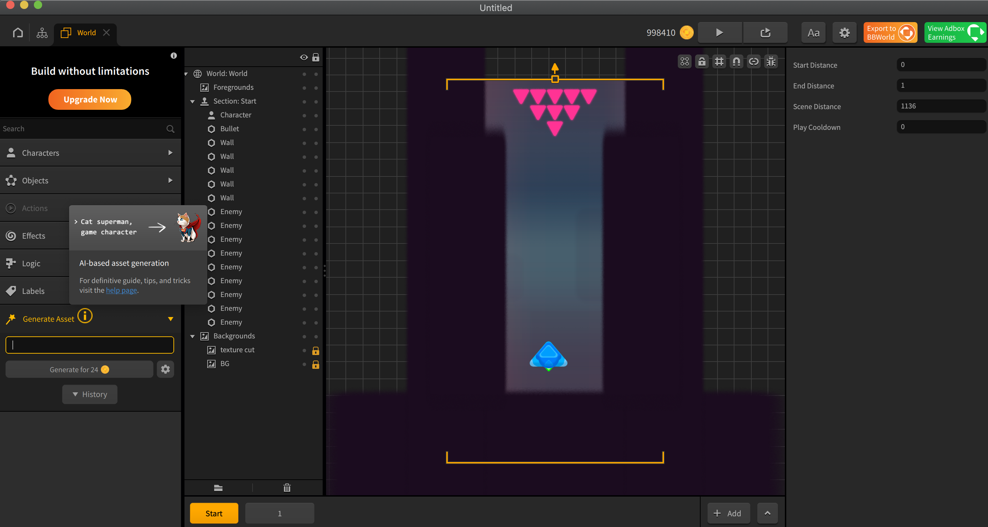Open Generate Asset settings gear
Viewport: 988px width, 527px height.
(165, 370)
